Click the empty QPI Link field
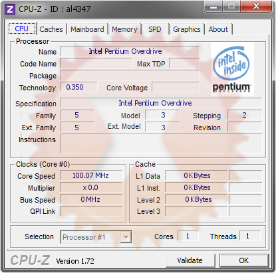276x273 pixels. click(91, 211)
